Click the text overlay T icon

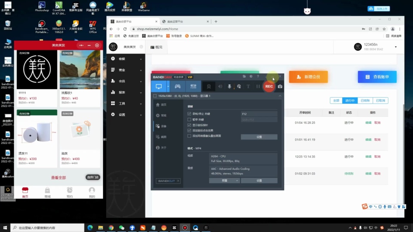point(248,86)
